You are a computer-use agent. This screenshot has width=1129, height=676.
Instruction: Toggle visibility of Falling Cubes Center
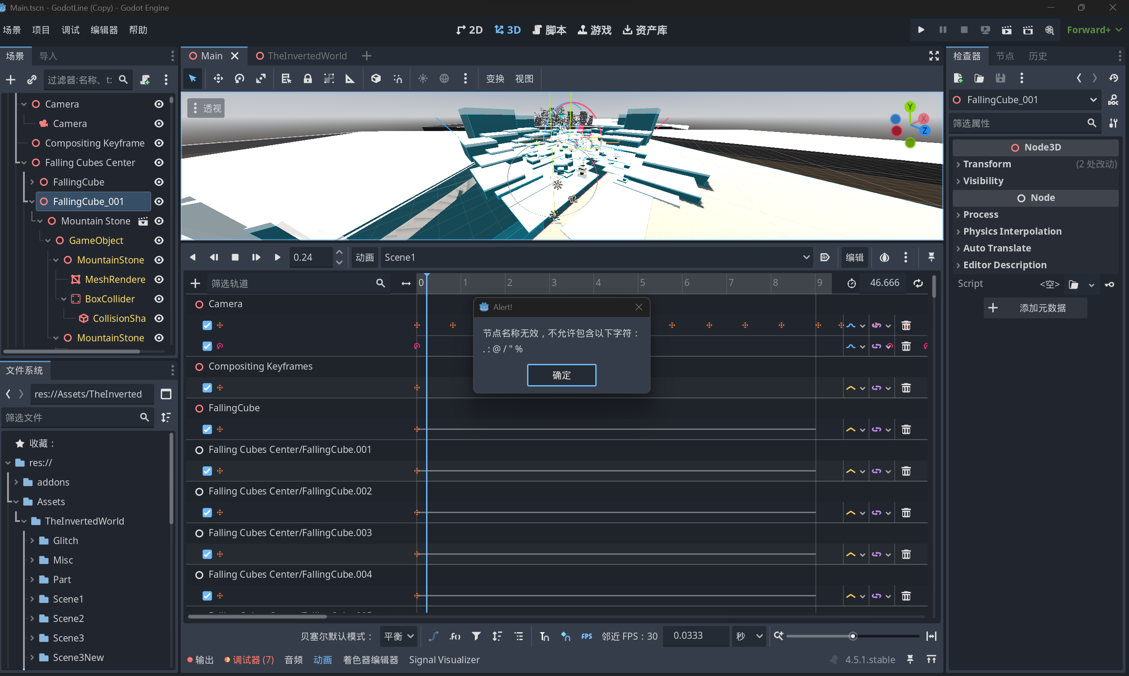coord(159,162)
